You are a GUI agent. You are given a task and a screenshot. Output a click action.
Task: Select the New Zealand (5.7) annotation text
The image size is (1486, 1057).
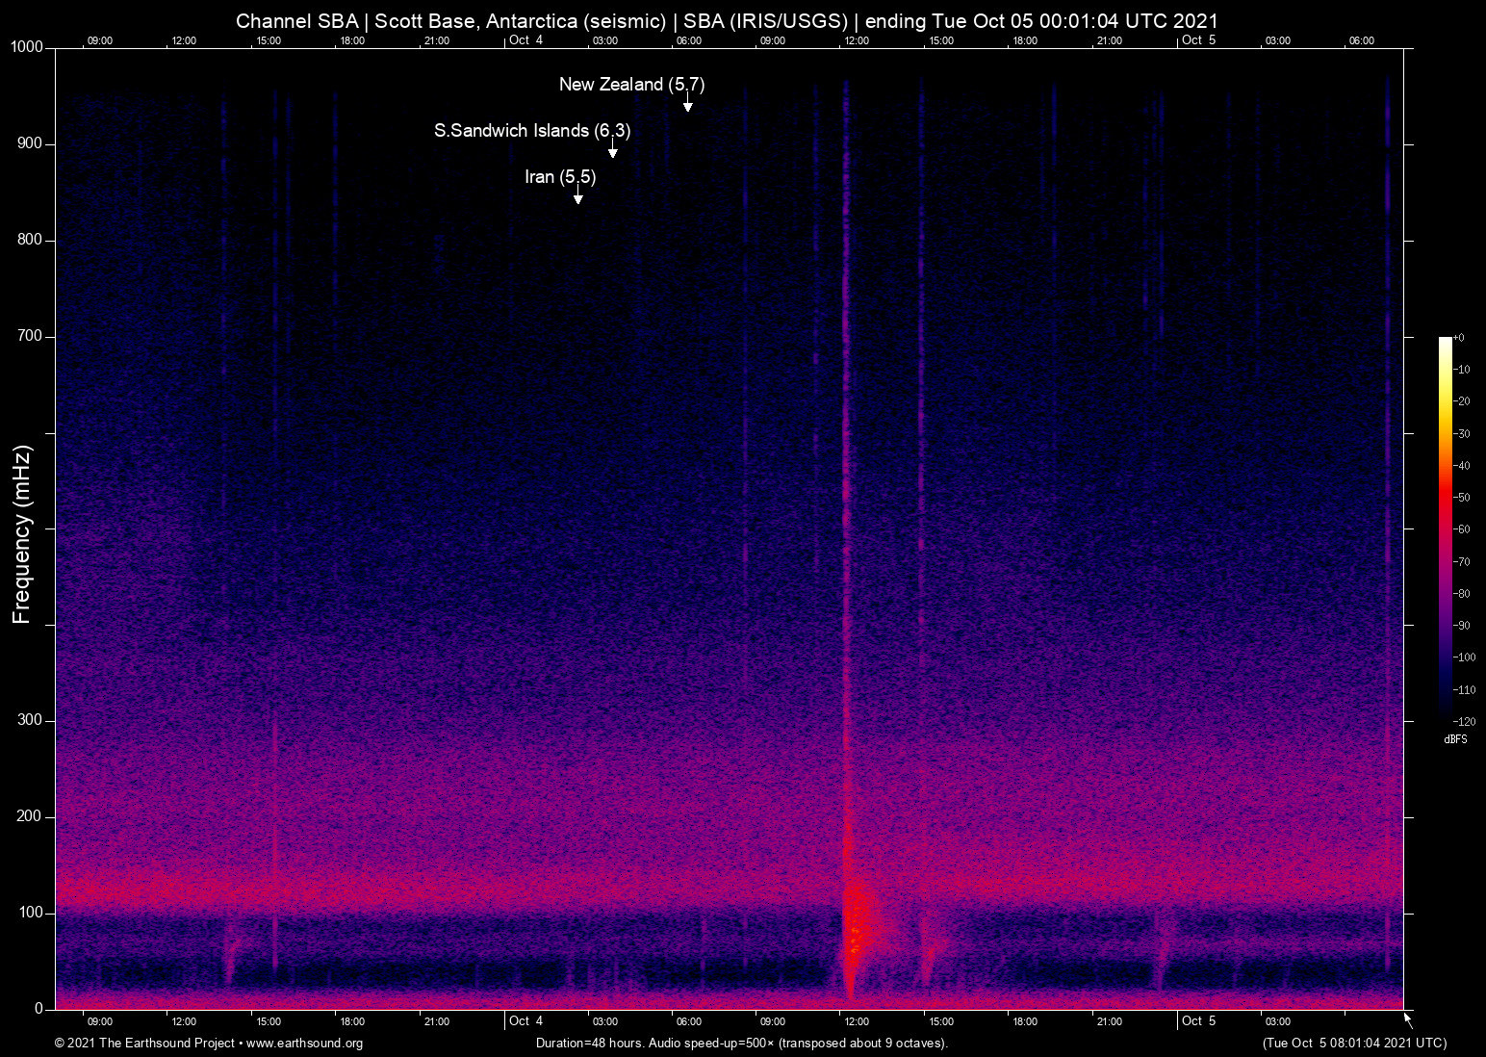pyautogui.click(x=631, y=85)
